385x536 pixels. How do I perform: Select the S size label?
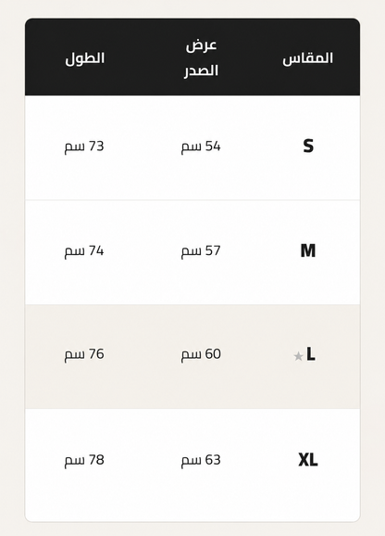click(308, 147)
